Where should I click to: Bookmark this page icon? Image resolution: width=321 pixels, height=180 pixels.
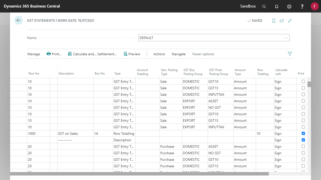[274, 21]
